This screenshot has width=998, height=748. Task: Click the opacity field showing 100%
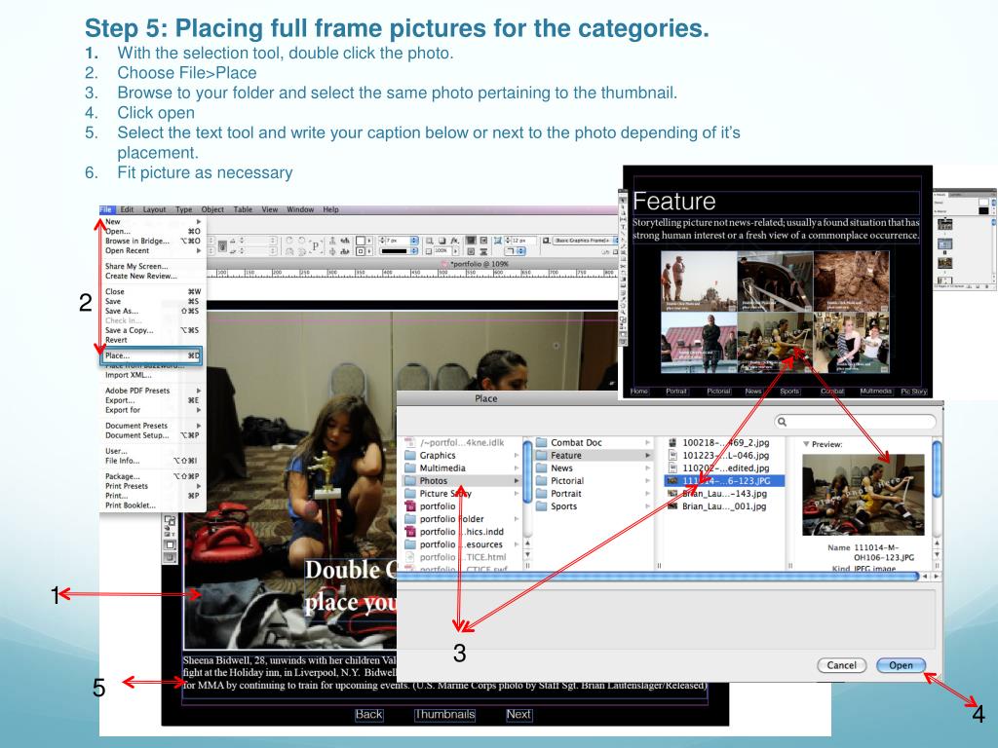tap(441, 251)
